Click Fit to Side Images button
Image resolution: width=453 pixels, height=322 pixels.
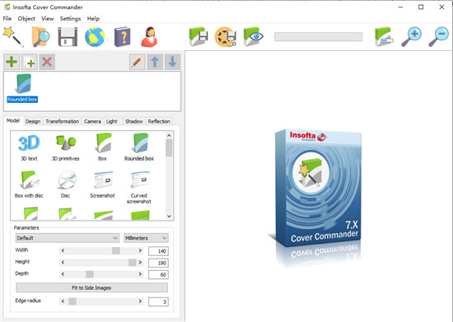(x=91, y=287)
